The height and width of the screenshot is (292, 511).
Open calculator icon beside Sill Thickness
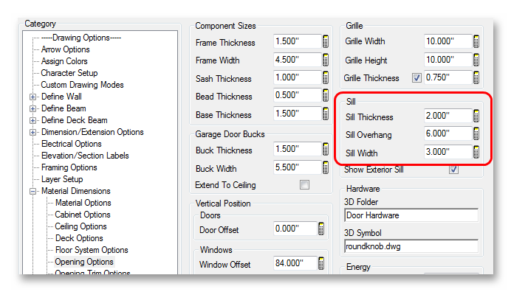[476, 116]
